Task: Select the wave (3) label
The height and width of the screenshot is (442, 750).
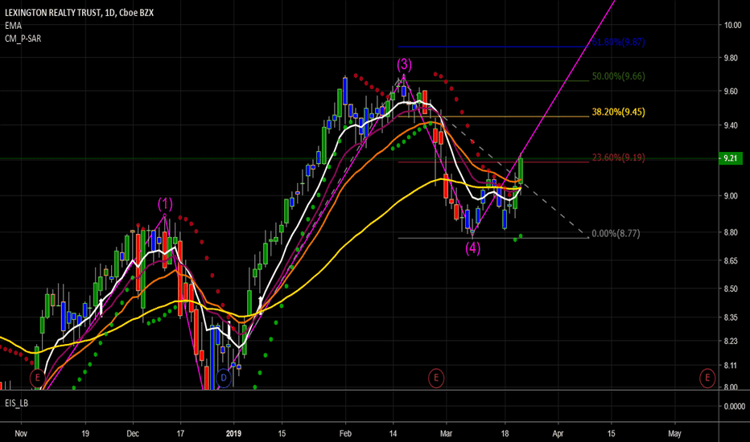Action: click(404, 64)
